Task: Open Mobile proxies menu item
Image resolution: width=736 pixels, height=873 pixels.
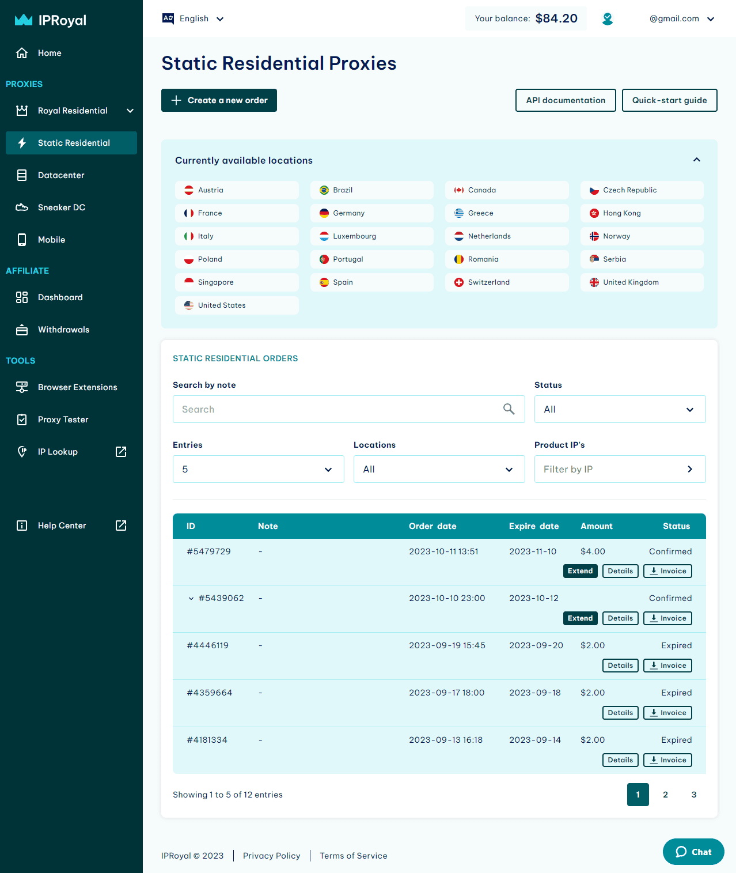Action: coord(71,240)
